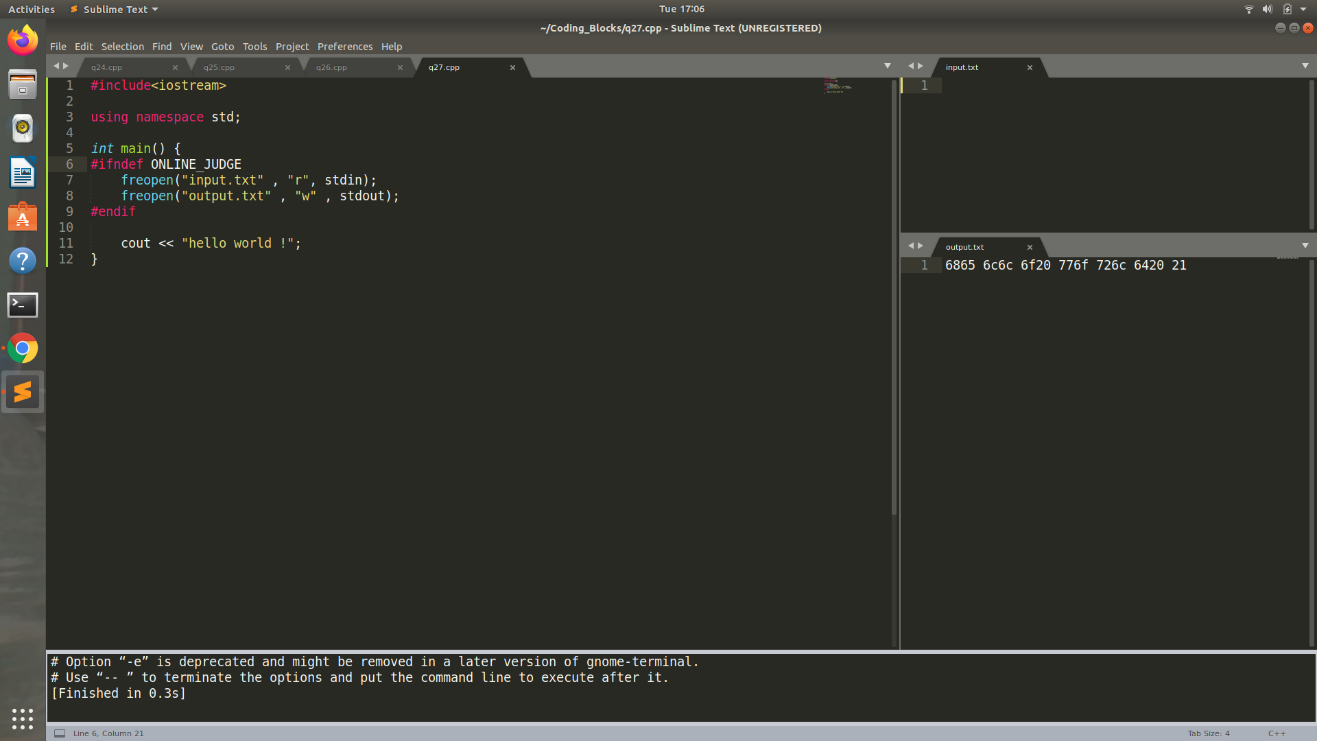This screenshot has height=741, width=1317.
Task: Open LibreOffice Writer from the dock
Action: [x=23, y=172]
